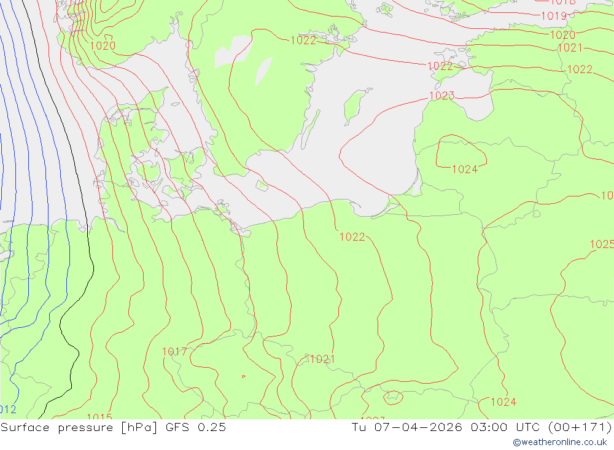Click the 1021 label near the 1017 label
Image resolution: width=614 pixels, height=450 pixels.
[x=322, y=359]
